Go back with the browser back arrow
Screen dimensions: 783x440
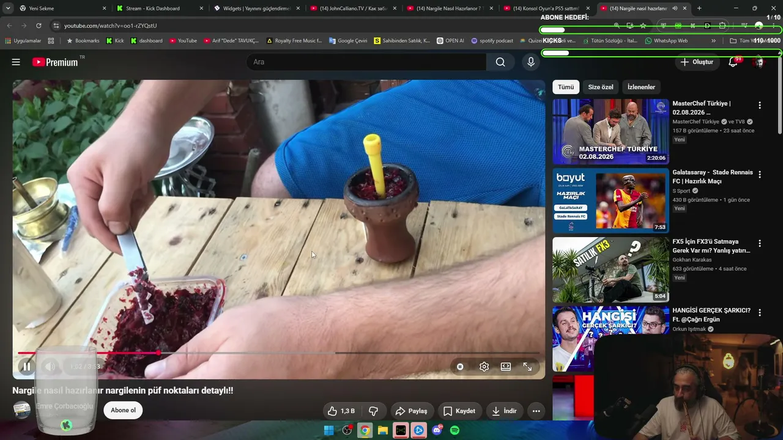9,26
